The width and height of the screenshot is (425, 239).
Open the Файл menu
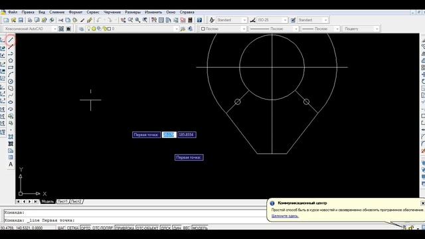pyautogui.click(x=13, y=12)
